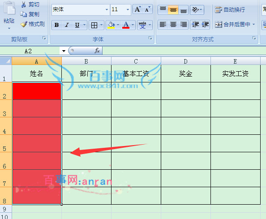Click the insert function fx icon
Viewport: 266px width, 219px height.
click(97, 51)
